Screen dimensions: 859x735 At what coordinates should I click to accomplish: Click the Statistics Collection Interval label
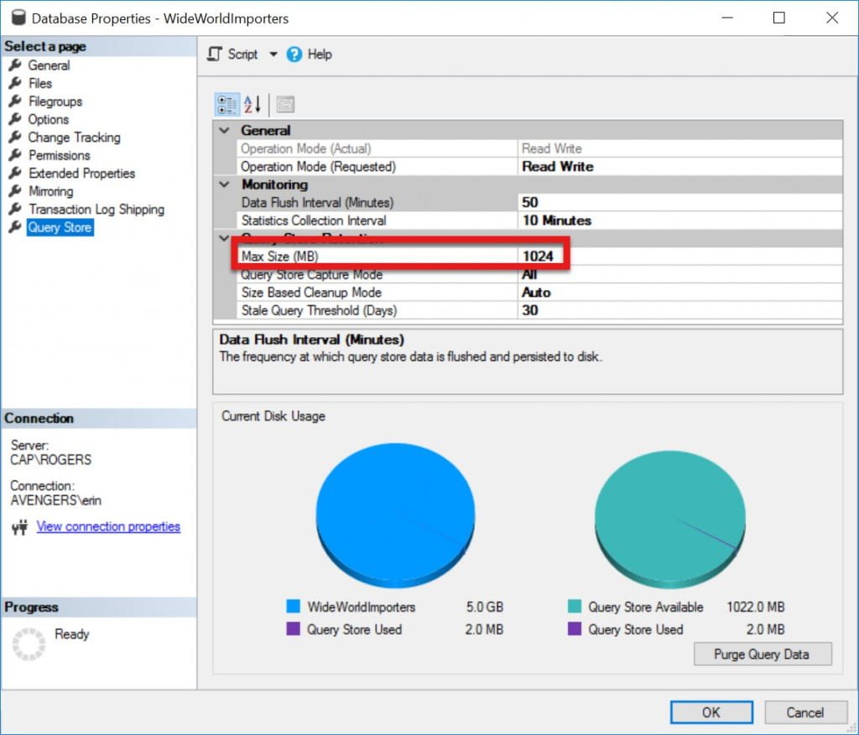tap(314, 220)
